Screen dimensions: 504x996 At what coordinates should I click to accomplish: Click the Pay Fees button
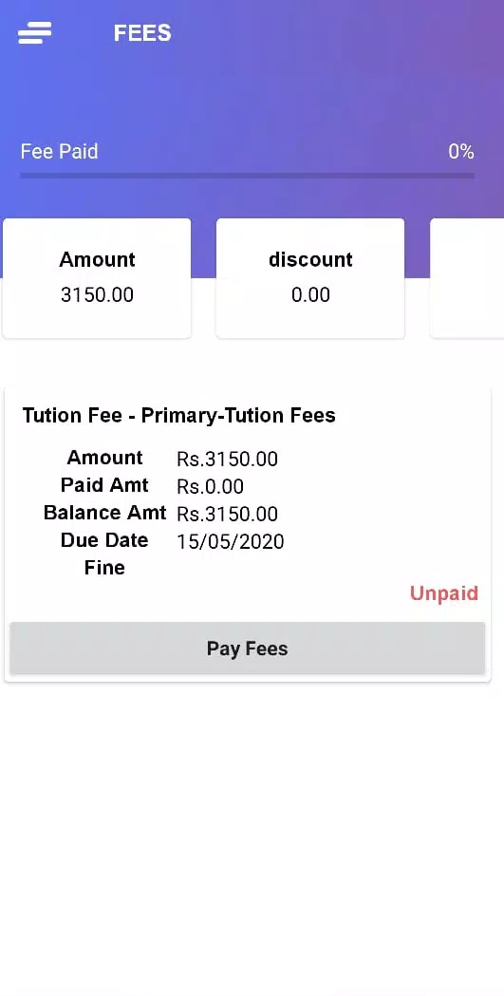(248, 648)
